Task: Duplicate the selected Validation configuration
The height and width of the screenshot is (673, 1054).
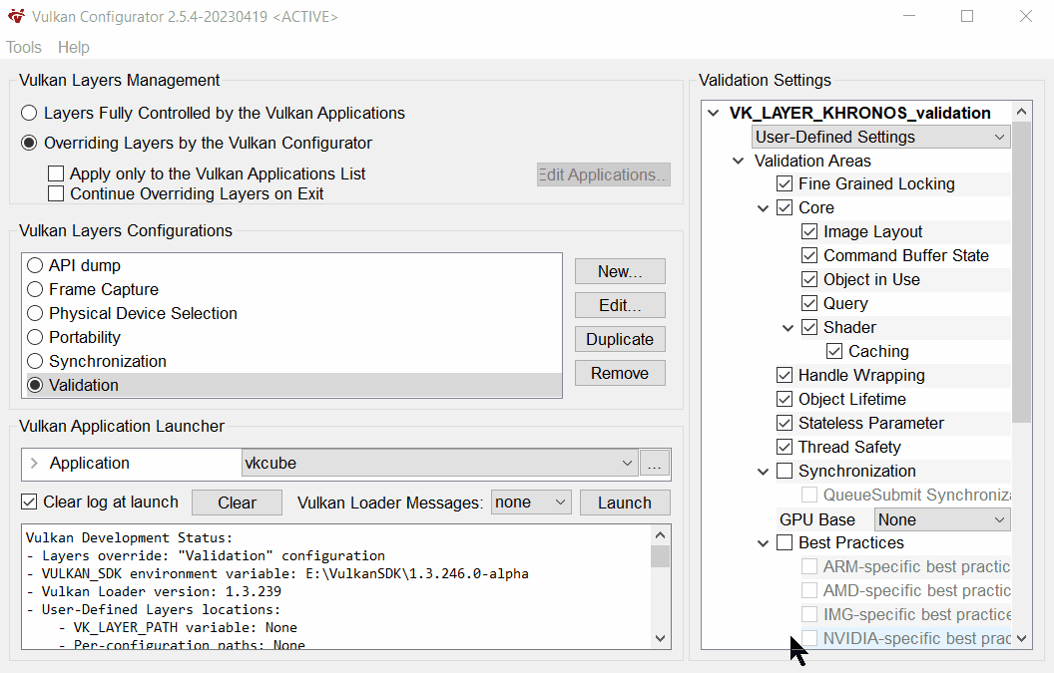Action: pos(619,339)
